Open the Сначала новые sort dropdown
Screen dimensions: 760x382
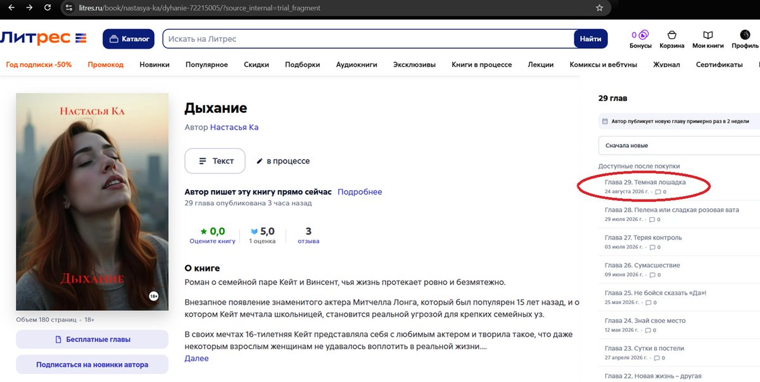pyautogui.click(x=679, y=146)
